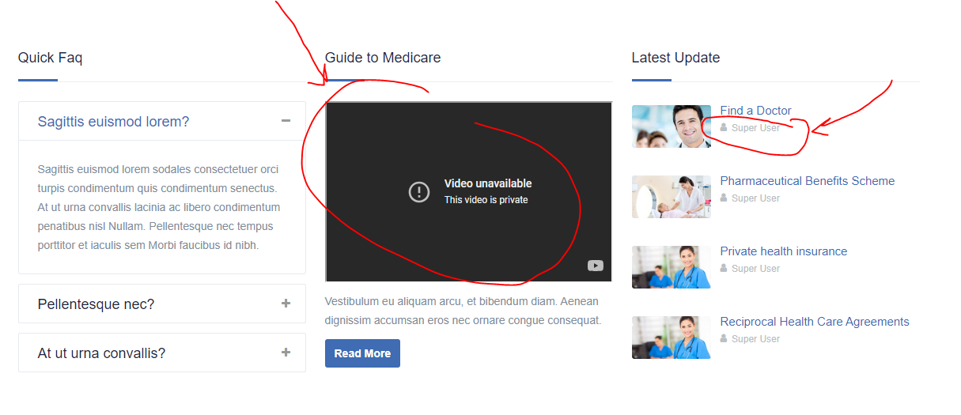961x415 pixels.
Task: Click the user icon under Reciprocal Health Care Agreements
Action: click(724, 338)
